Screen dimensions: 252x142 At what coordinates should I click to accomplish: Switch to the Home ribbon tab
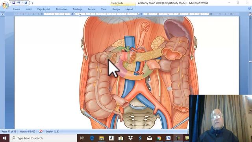click(x=17, y=9)
